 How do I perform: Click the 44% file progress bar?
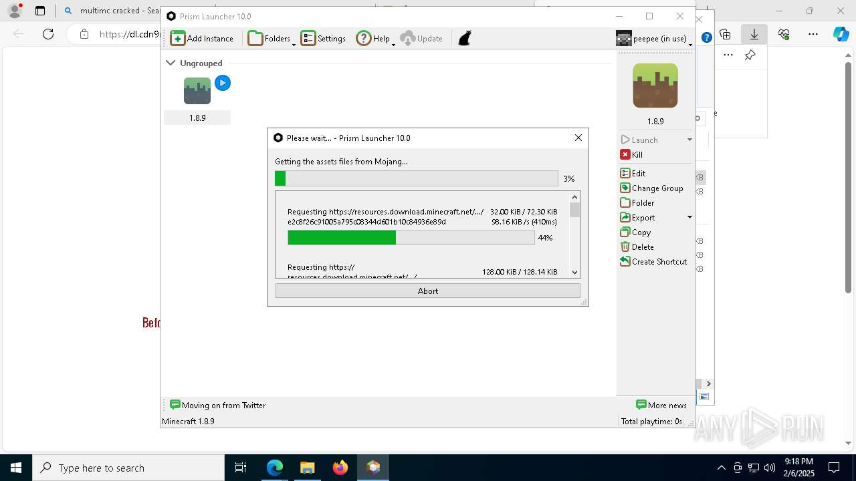coord(411,237)
